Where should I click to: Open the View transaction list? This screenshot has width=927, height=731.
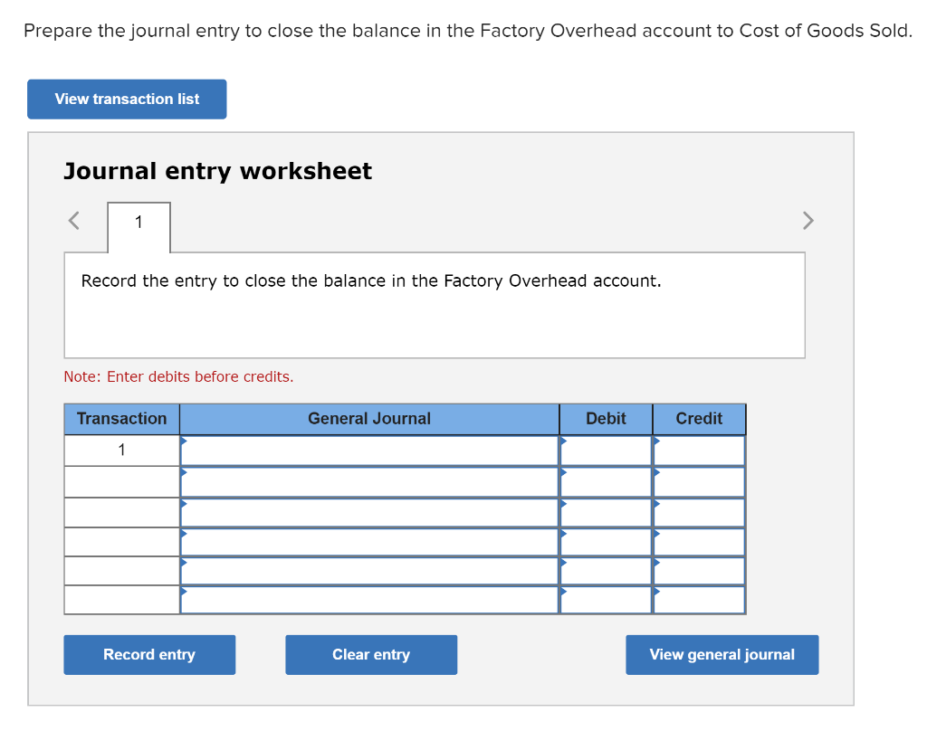126,99
